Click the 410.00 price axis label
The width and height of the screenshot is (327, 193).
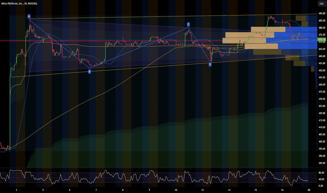pyautogui.click(x=322, y=127)
